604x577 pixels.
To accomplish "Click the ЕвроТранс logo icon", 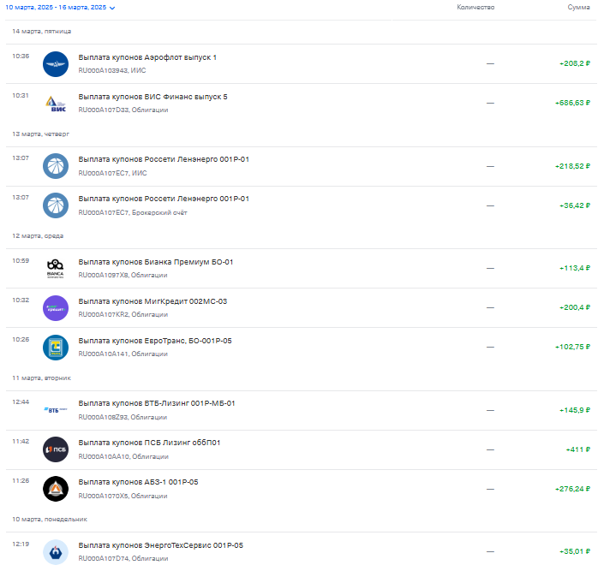I will click(x=56, y=348).
